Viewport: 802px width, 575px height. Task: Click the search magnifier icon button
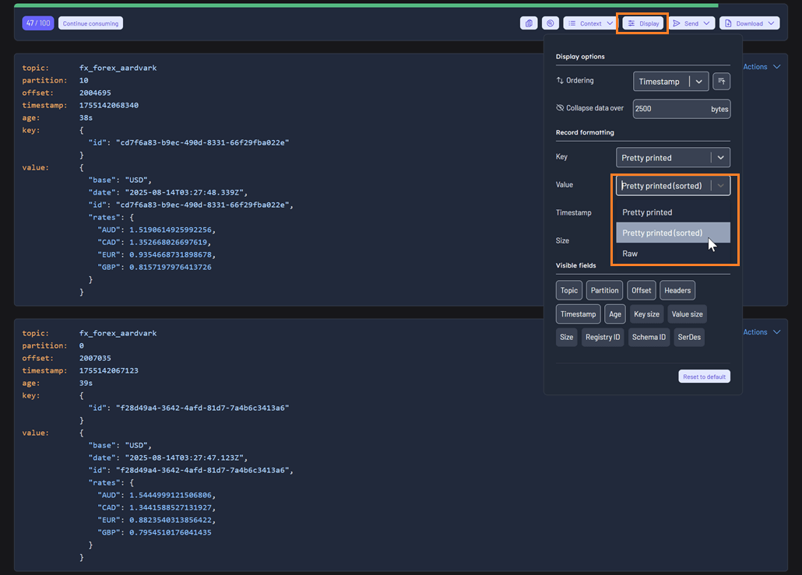tap(550, 23)
